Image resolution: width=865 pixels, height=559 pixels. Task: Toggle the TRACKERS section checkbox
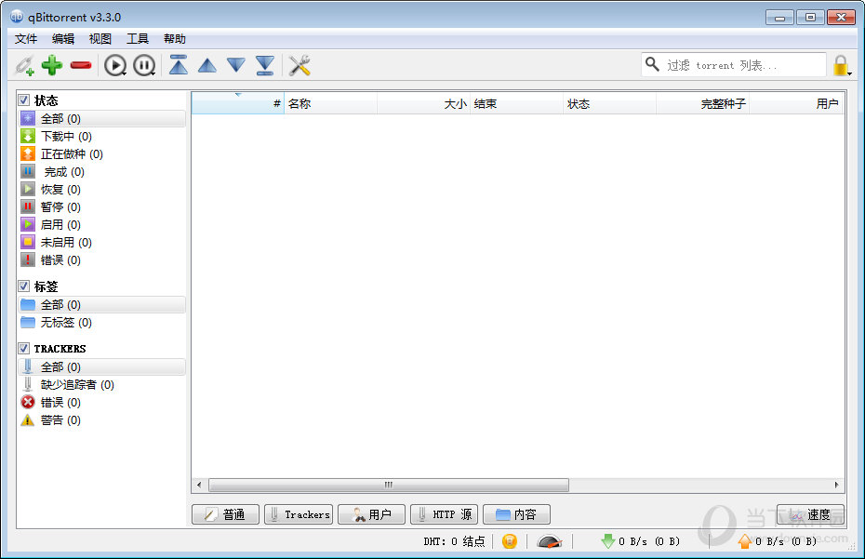24,349
